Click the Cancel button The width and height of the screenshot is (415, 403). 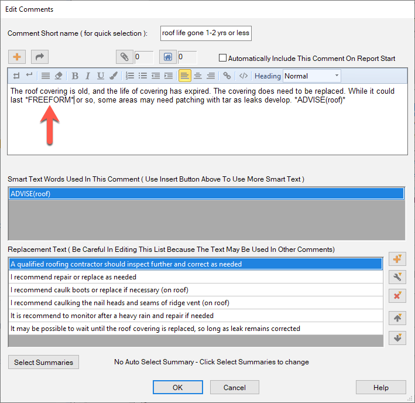tap(234, 387)
